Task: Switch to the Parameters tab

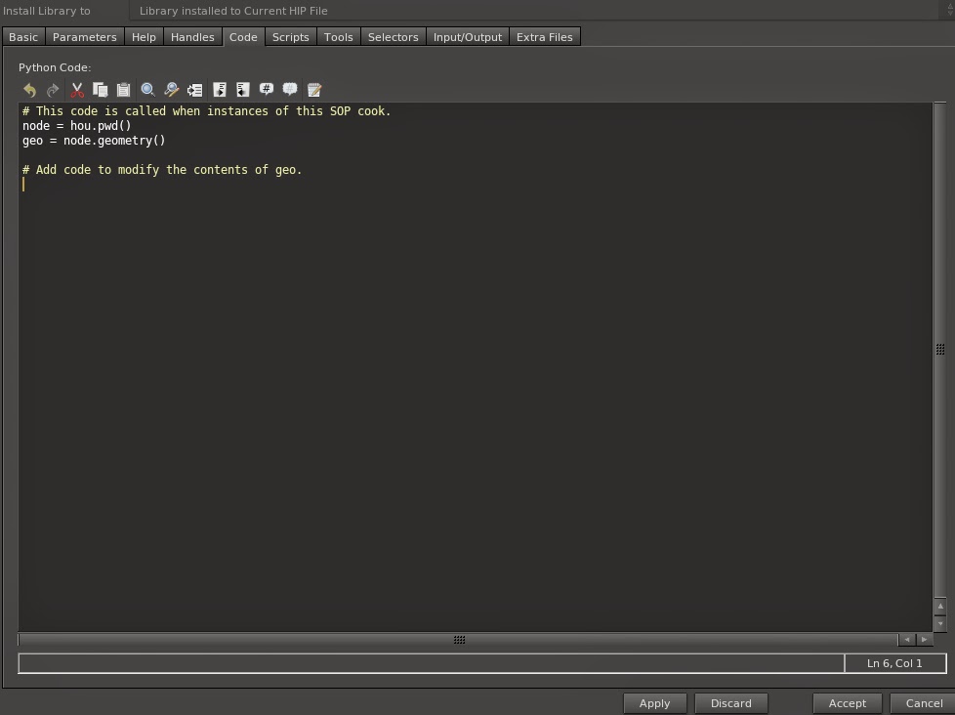Action: click(85, 36)
